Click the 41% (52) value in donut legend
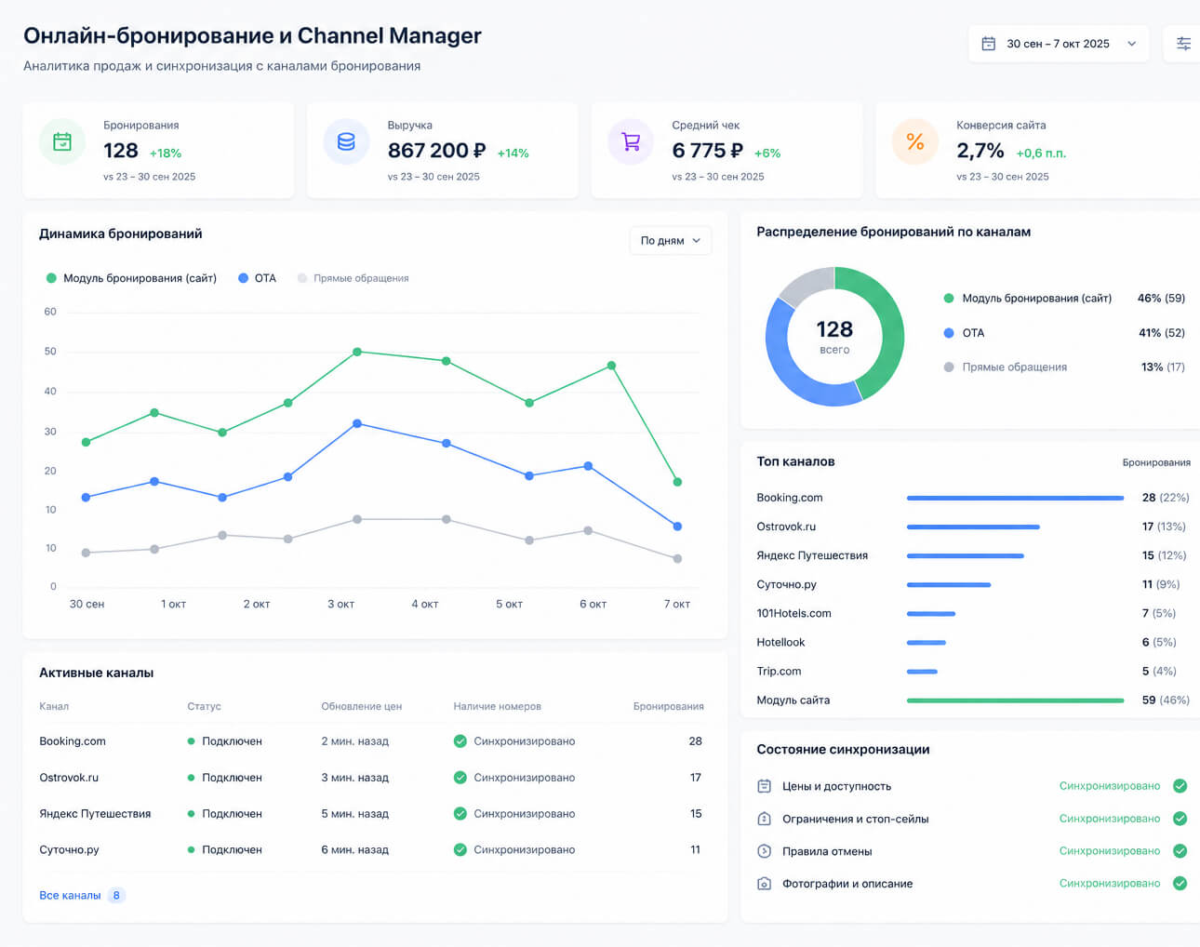The height and width of the screenshot is (947, 1200). click(1162, 333)
